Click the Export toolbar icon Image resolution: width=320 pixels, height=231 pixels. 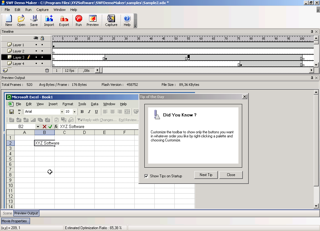[x=64, y=20]
